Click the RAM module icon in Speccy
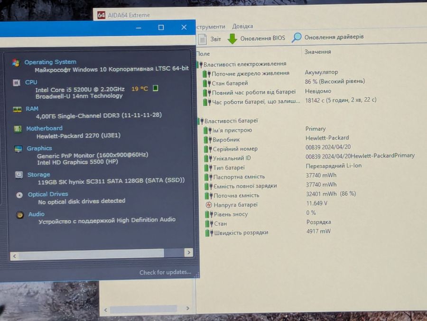The width and height of the screenshot is (427, 321). [17, 109]
